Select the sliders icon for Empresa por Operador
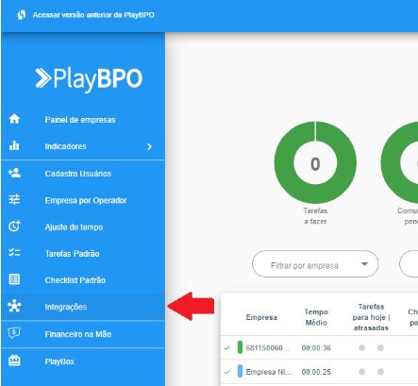This screenshot has height=386, width=418. (x=14, y=199)
